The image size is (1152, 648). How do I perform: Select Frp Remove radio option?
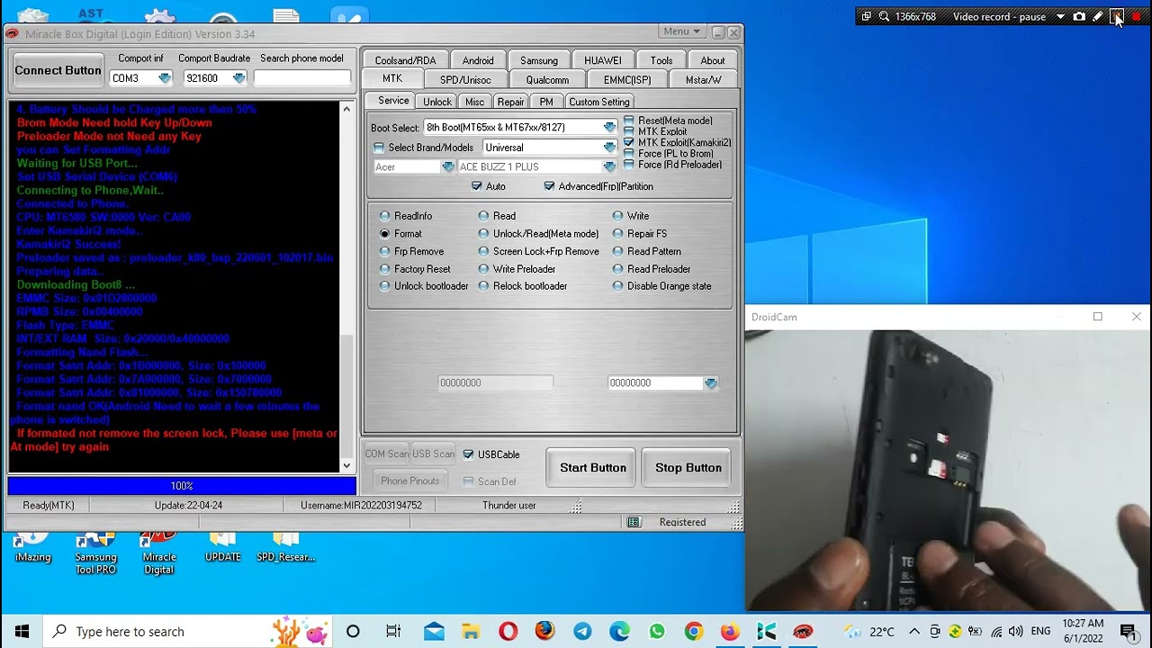coord(384,251)
